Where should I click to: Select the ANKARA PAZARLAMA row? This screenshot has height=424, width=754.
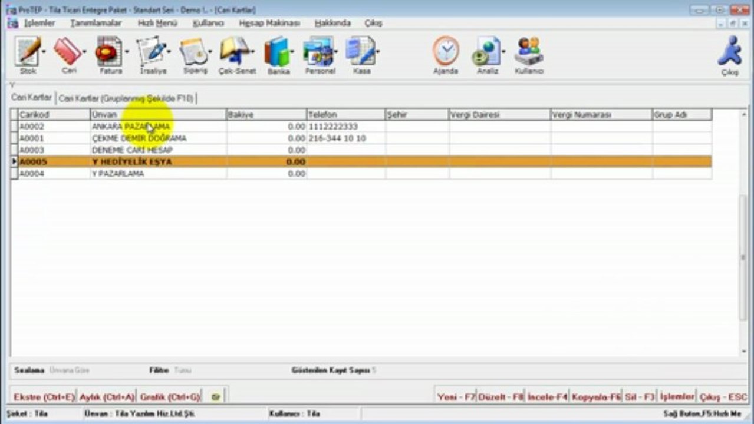[x=361, y=127]
